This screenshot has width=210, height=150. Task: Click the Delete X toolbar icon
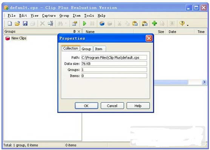point(43,23)
